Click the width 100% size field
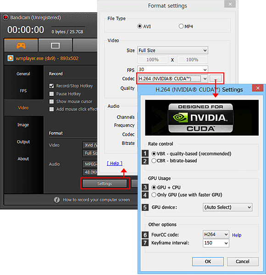266x275 pixels. pos(153,60)
